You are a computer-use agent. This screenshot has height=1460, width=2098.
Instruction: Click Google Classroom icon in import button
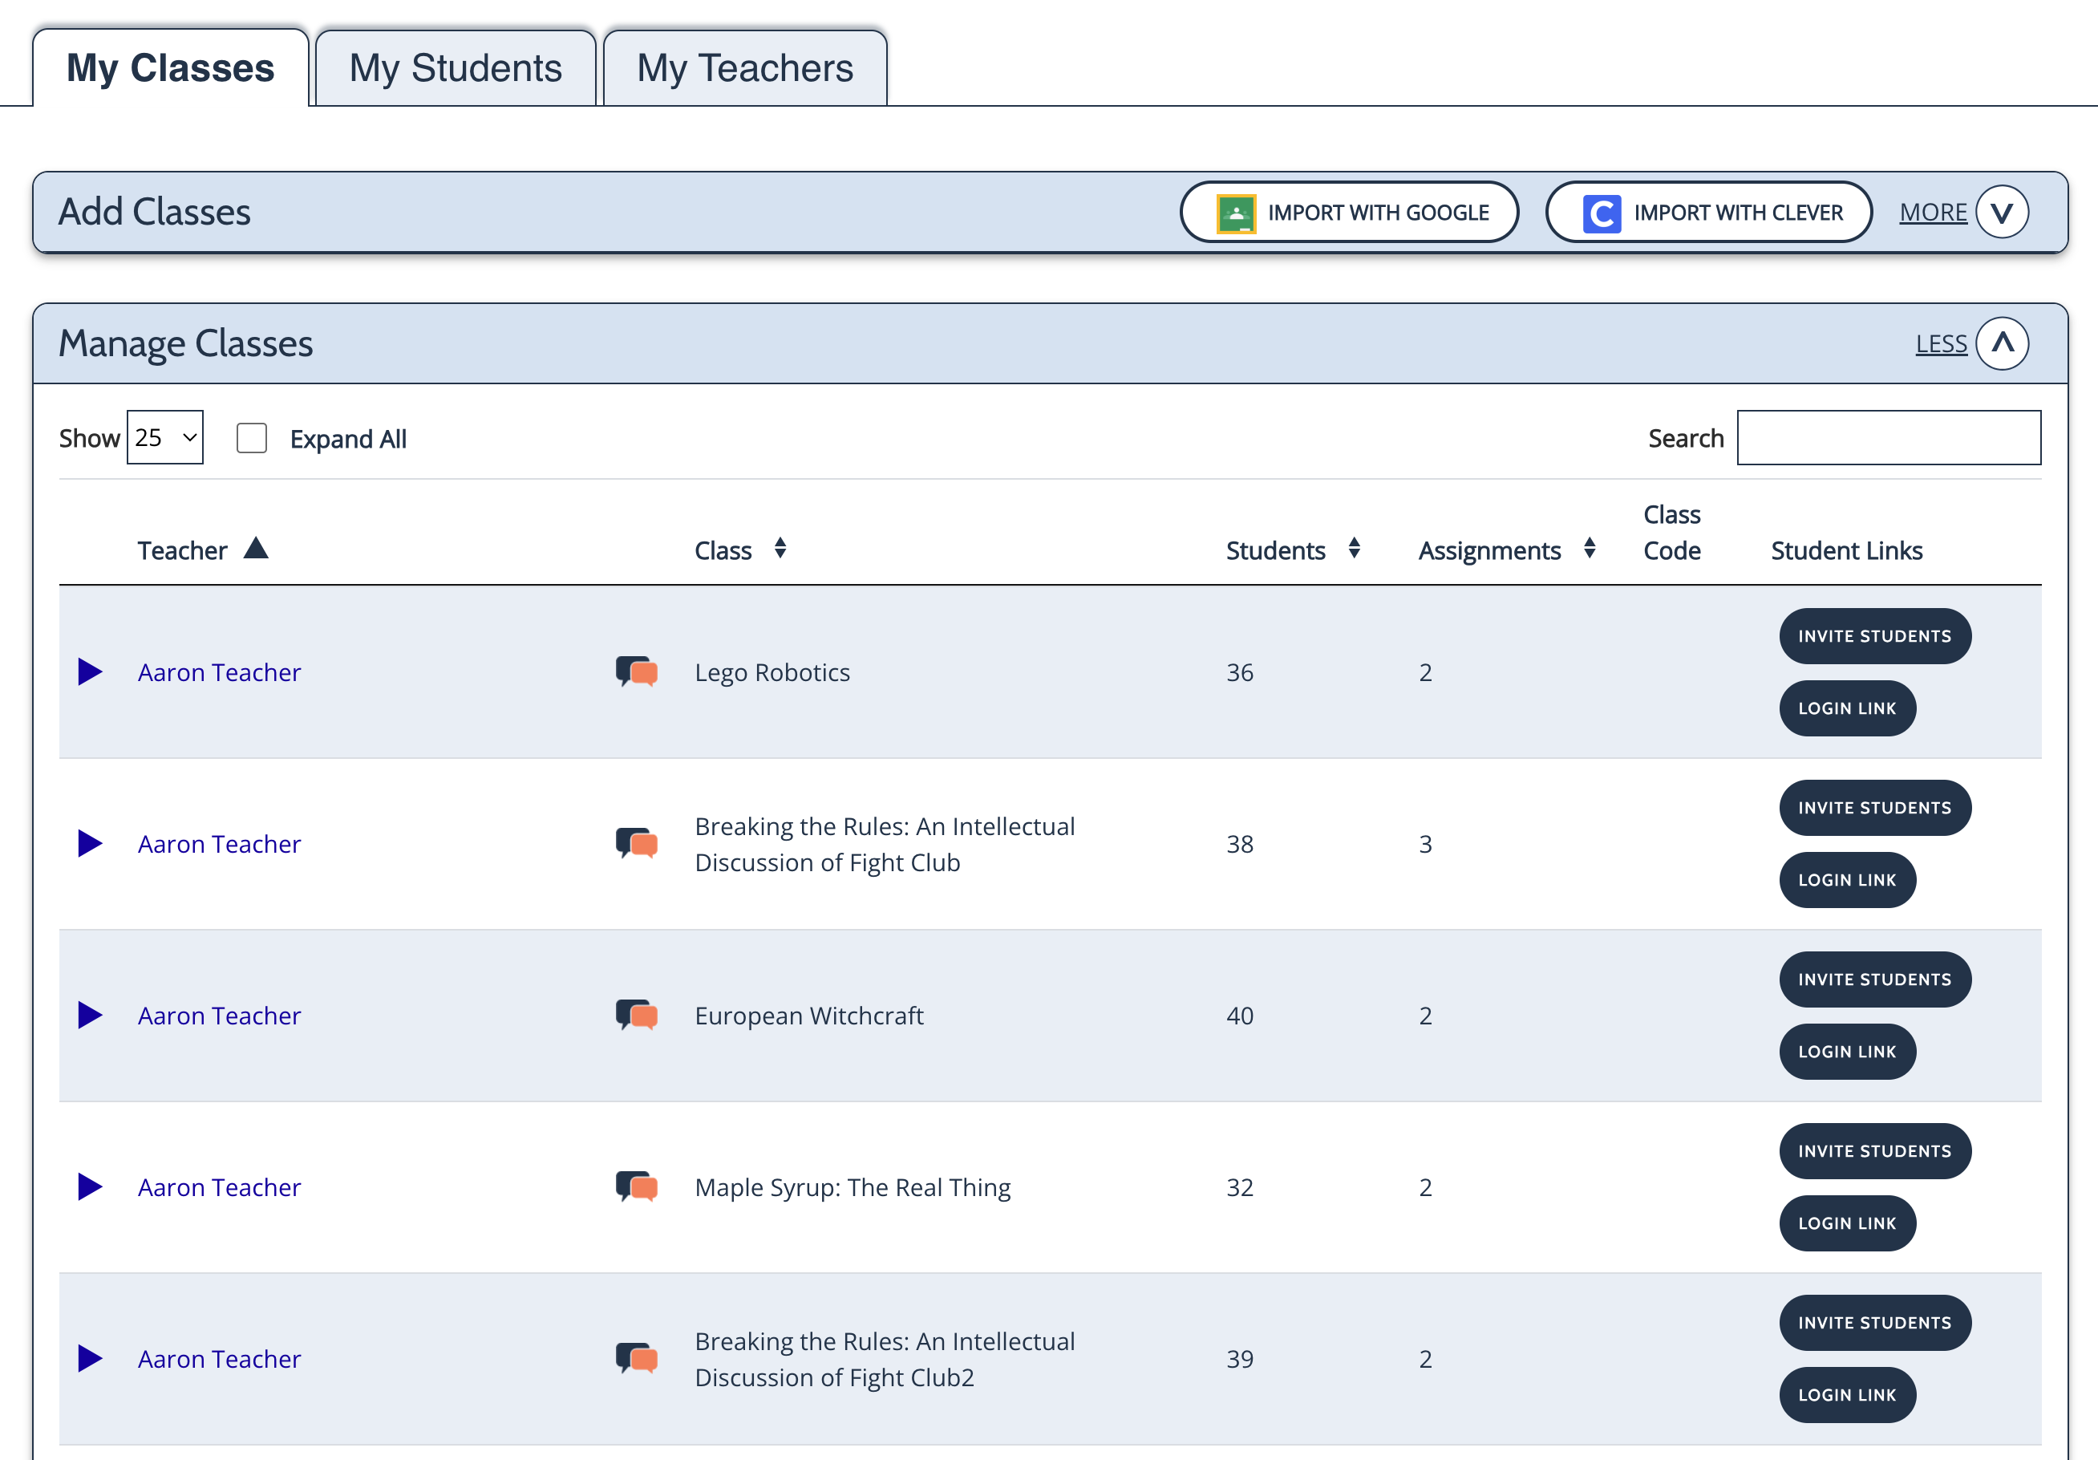pos(1237,213)
